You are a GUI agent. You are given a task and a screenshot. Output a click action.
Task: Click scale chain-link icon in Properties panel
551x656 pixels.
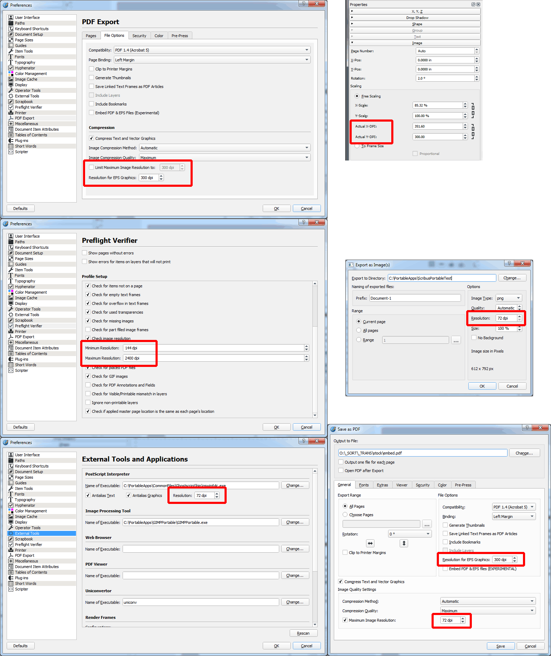pos(473,110)
